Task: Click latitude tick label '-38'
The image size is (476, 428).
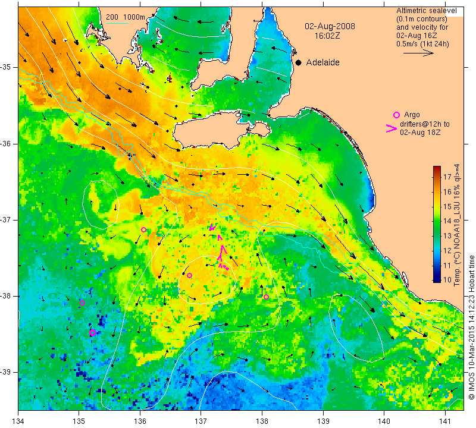Action: [6, 296]
